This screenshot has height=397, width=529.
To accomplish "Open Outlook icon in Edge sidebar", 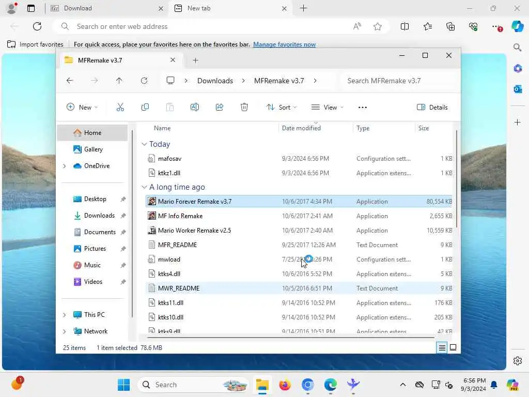I will click(518, 89).
